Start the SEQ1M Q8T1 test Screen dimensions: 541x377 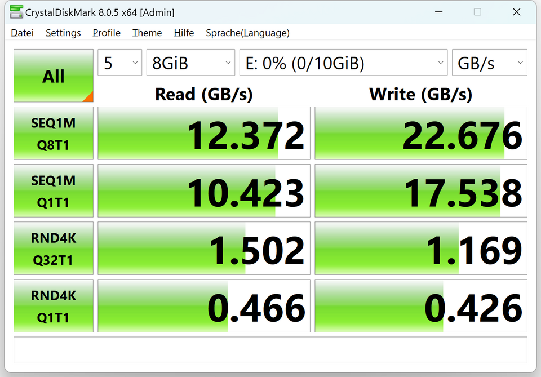click(54, 134)
